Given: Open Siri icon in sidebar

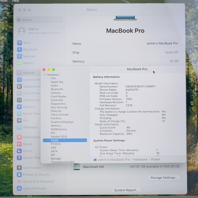Looking at the screenshot, I should (19, 120).
